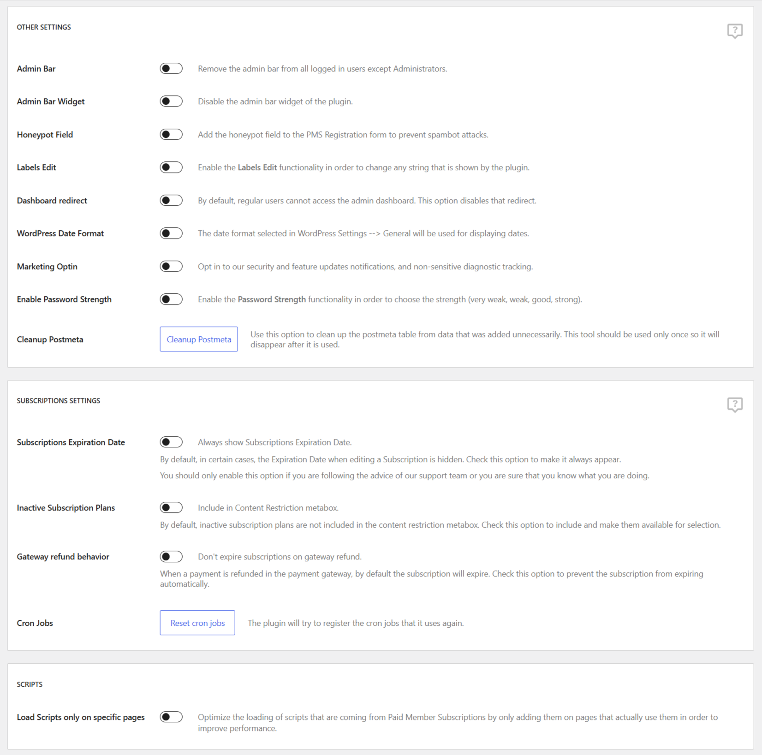The width and height of the screenshot is (762, 755).
Task: Select the Subscriptions Settings heading
Action: (58, 400)
